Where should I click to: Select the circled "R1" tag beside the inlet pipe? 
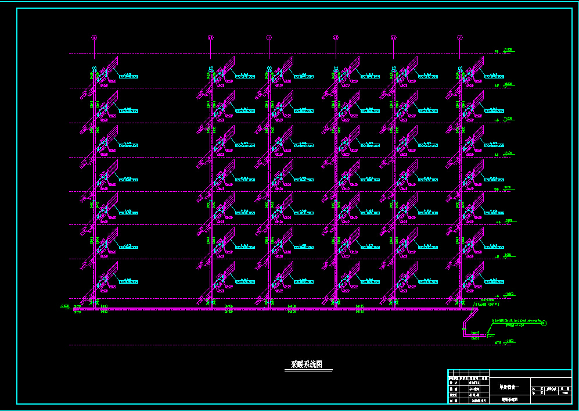tap(544, 323)
